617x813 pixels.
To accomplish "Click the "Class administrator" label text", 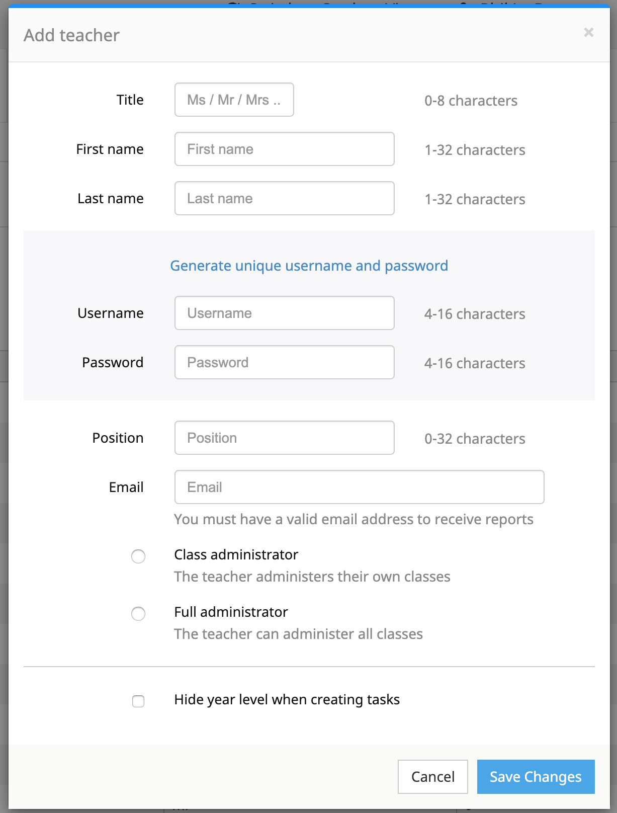I will click(x=236, y=554).
